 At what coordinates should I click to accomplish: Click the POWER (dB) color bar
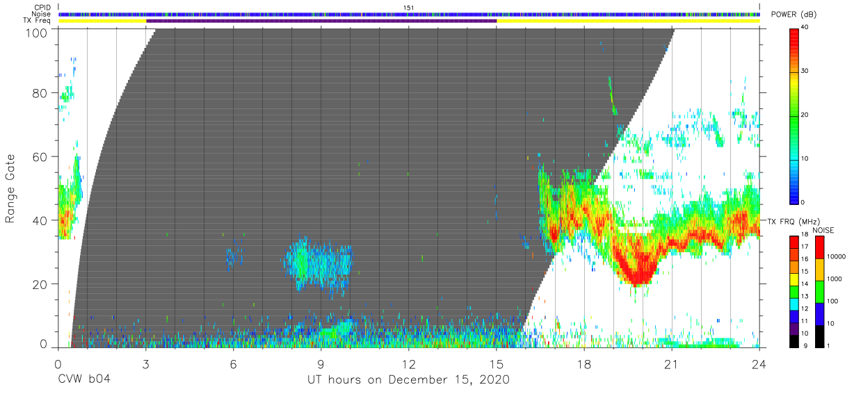point(794,115)
